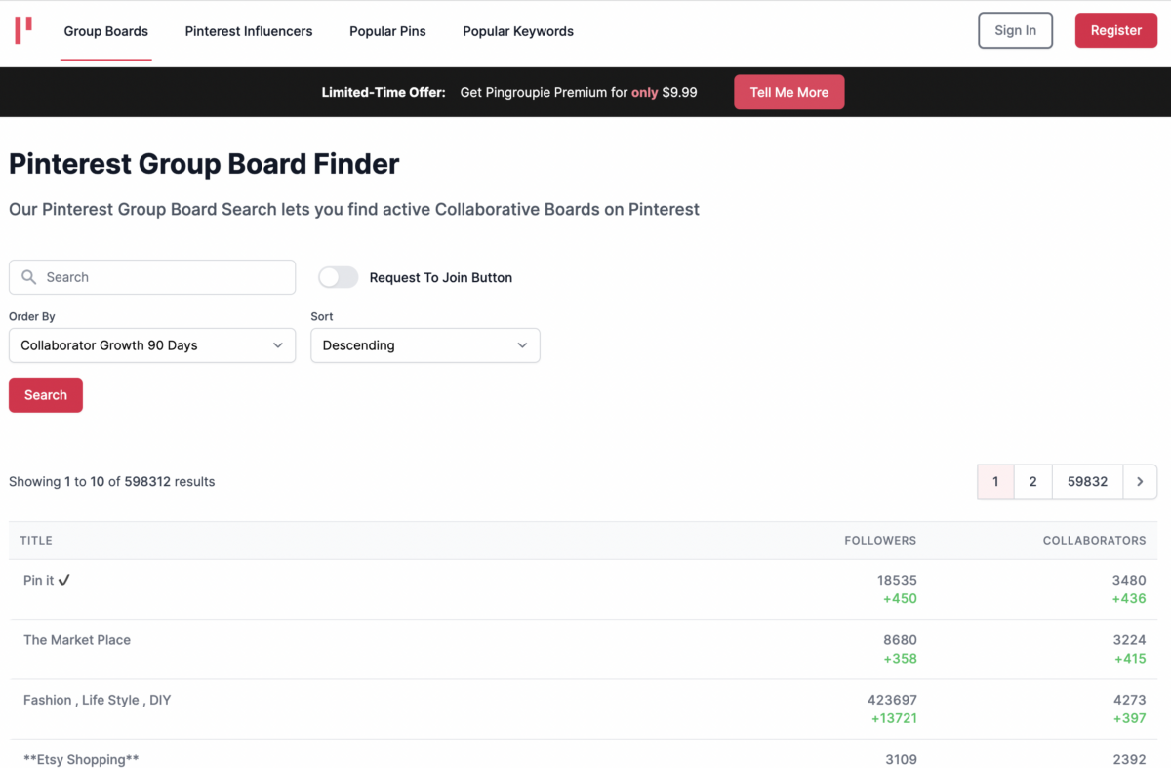1171x768 pixels.
Task: Open the Order By dropdown
Action: pyautogui.click(x=152, y=345)
